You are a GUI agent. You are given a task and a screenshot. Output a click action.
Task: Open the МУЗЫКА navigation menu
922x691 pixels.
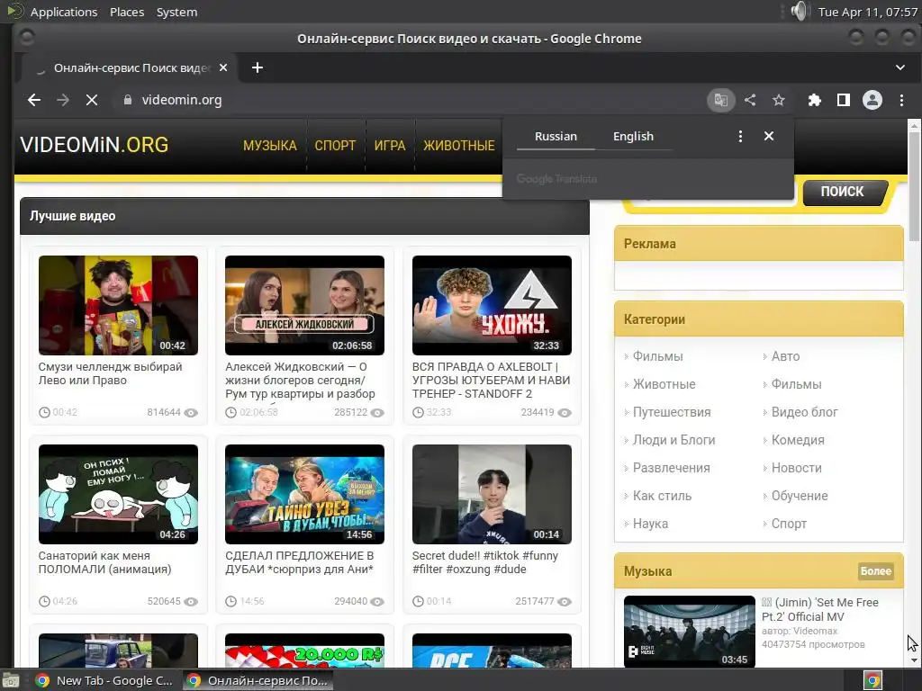(x=270, y=146)
